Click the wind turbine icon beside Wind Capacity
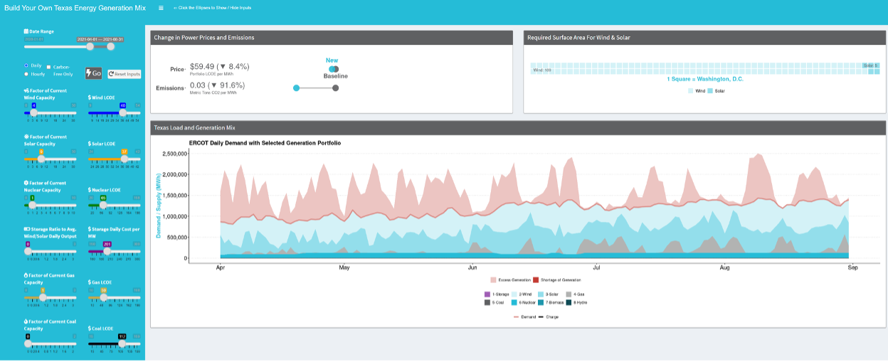The width and height of the screenshot is (888, 362). pos(26,90)
